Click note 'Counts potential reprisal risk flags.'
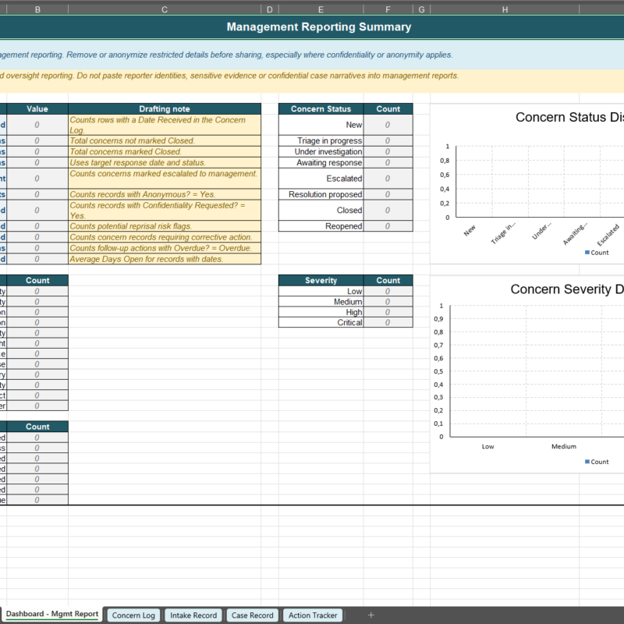The width and height of the screenshot is (624, 624). coord(165,226)
